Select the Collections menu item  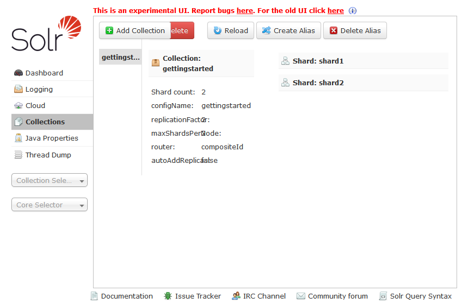[x=52, y=122]
